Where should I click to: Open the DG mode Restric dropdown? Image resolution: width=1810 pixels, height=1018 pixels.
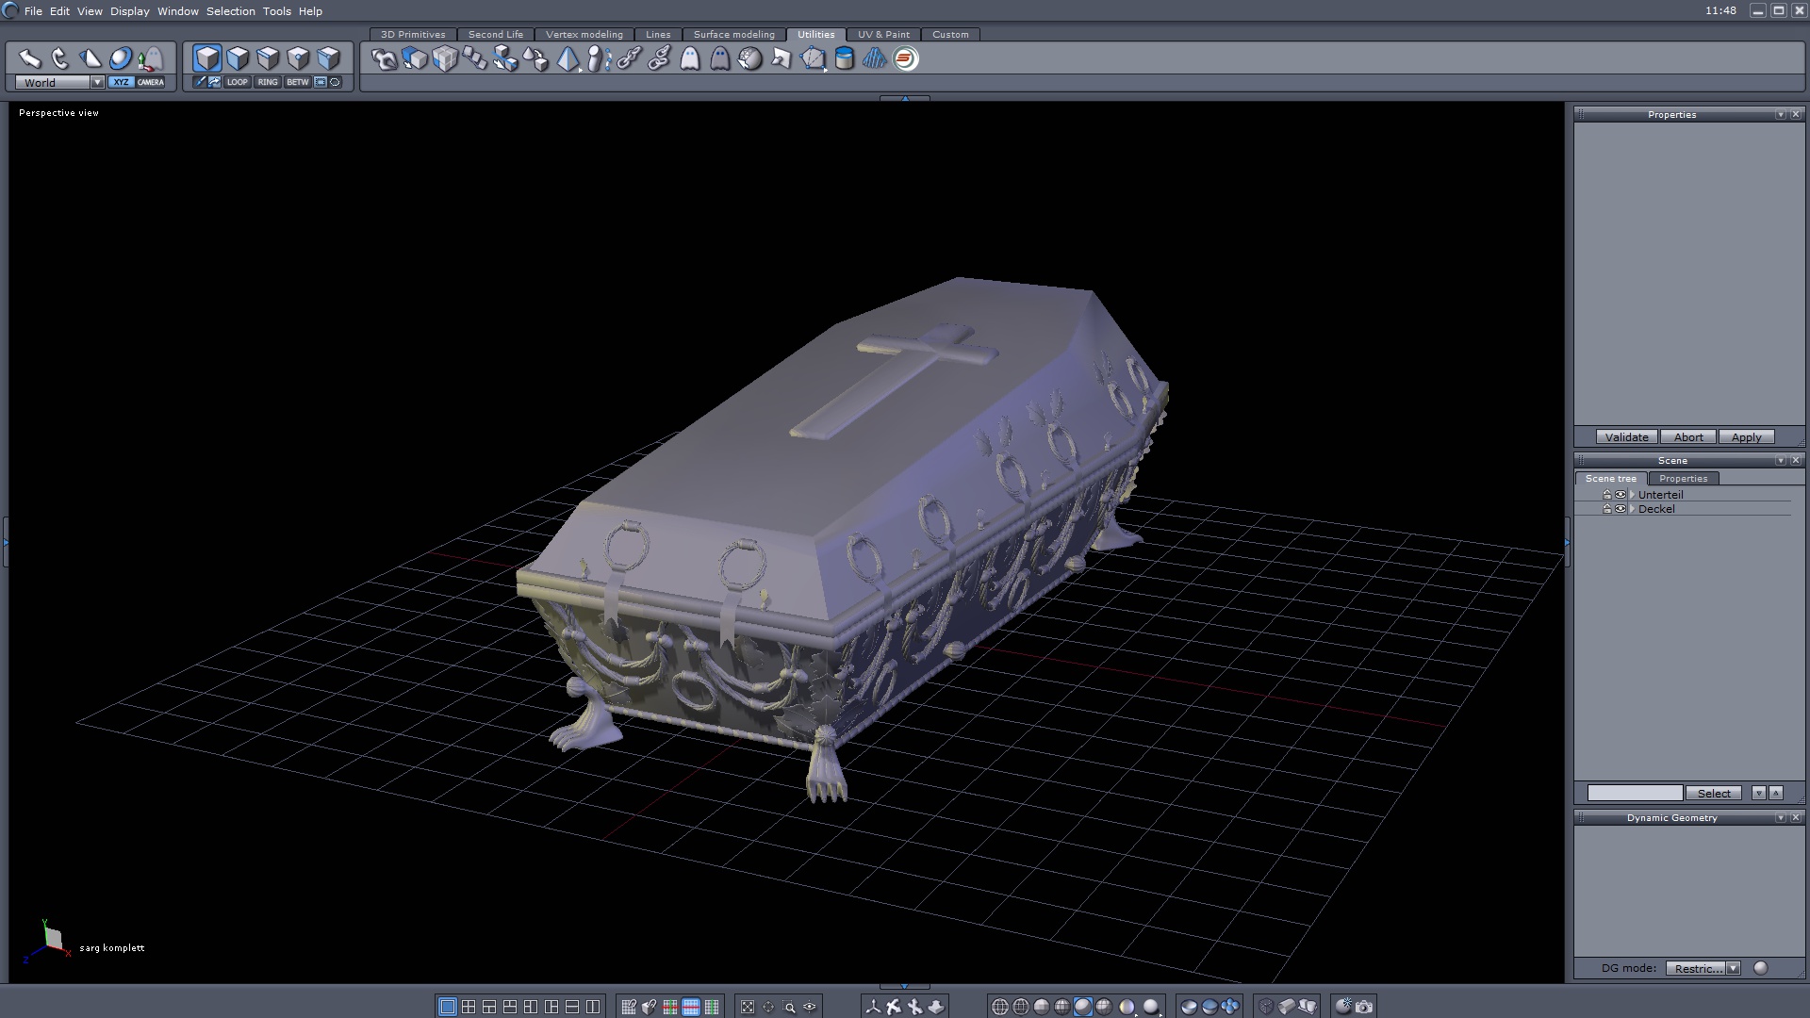[x=1733, y=968]
